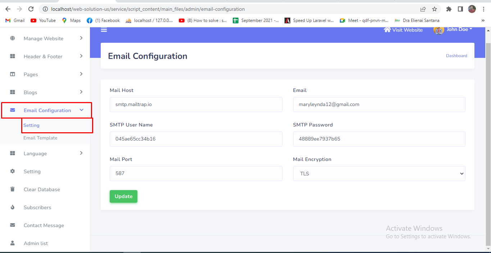Click into the Mail Host field

pyautogui.click(x=196, y=105)
